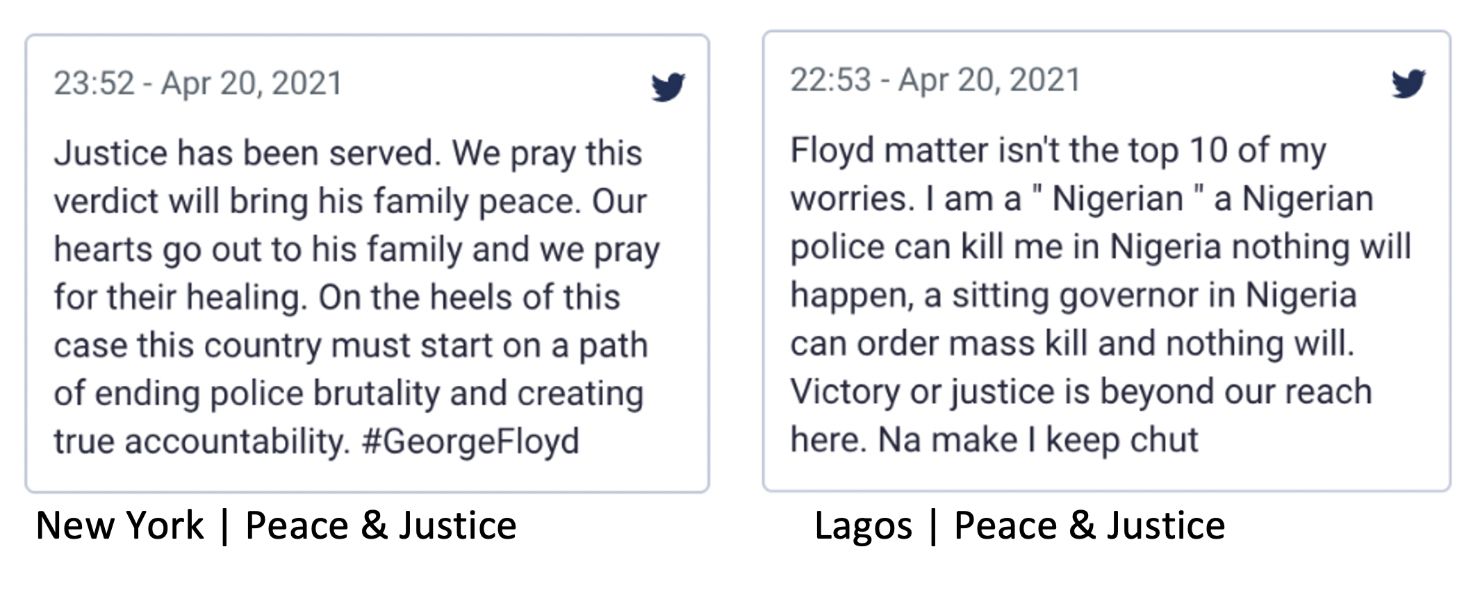Click the Twitter bird icon on New York tweet
The width and height of the screenshot is (1480, 590).
668,87
